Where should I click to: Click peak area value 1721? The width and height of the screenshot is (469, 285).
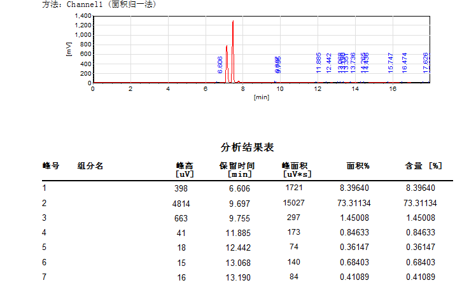click(294, 188)
